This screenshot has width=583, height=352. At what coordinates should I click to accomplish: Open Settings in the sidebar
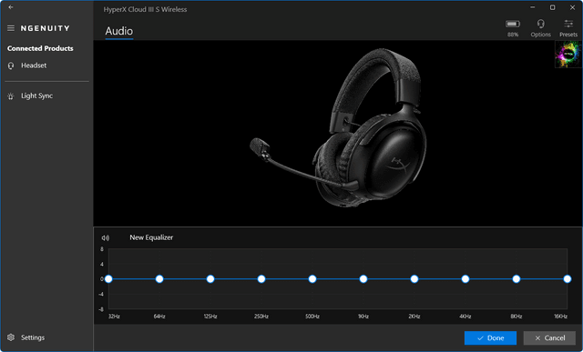coord(33,337)
